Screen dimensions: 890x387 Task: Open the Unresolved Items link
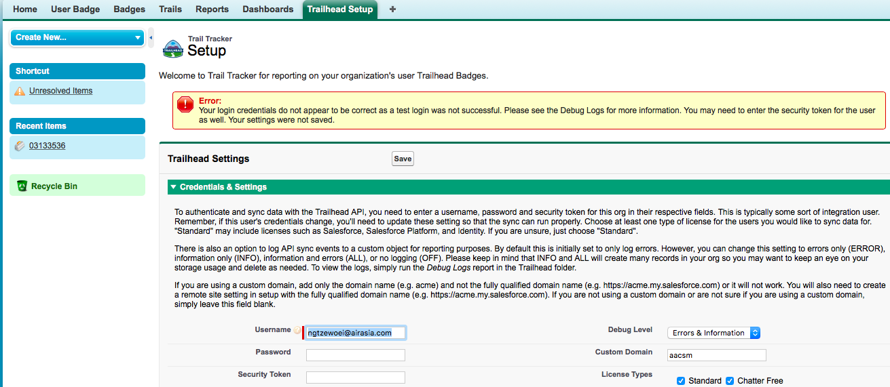coord(61,91)
